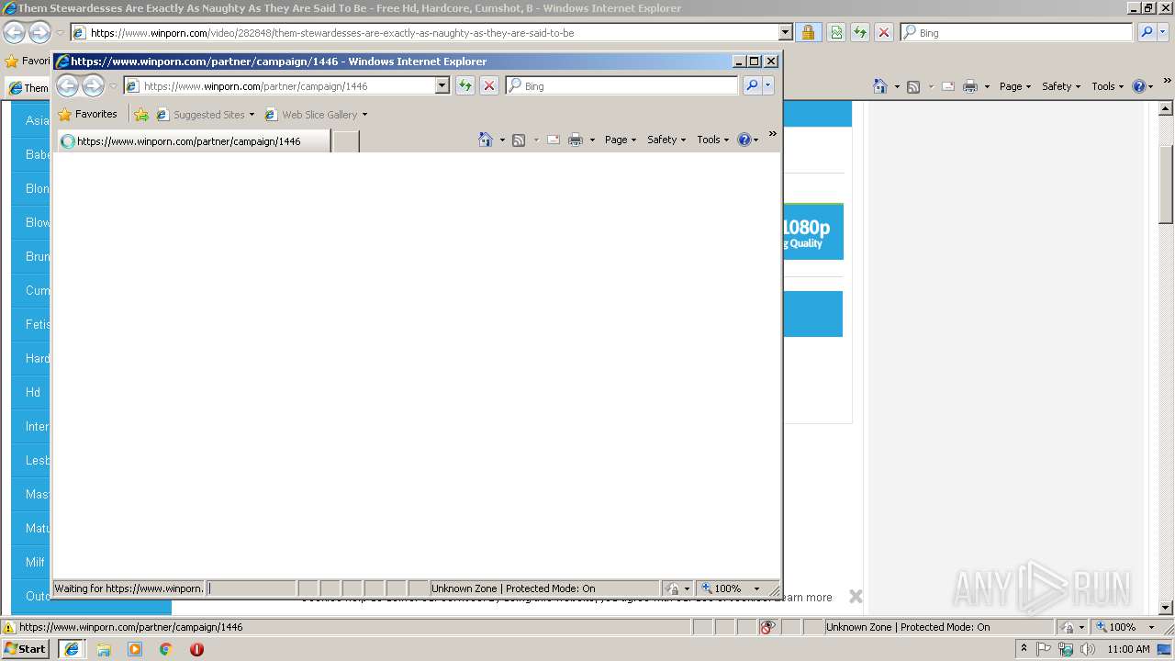The width and height of the screenshot is (1175, 661).
Task: Click security lock icon in main address bar
Action: [x=808, y=32]
